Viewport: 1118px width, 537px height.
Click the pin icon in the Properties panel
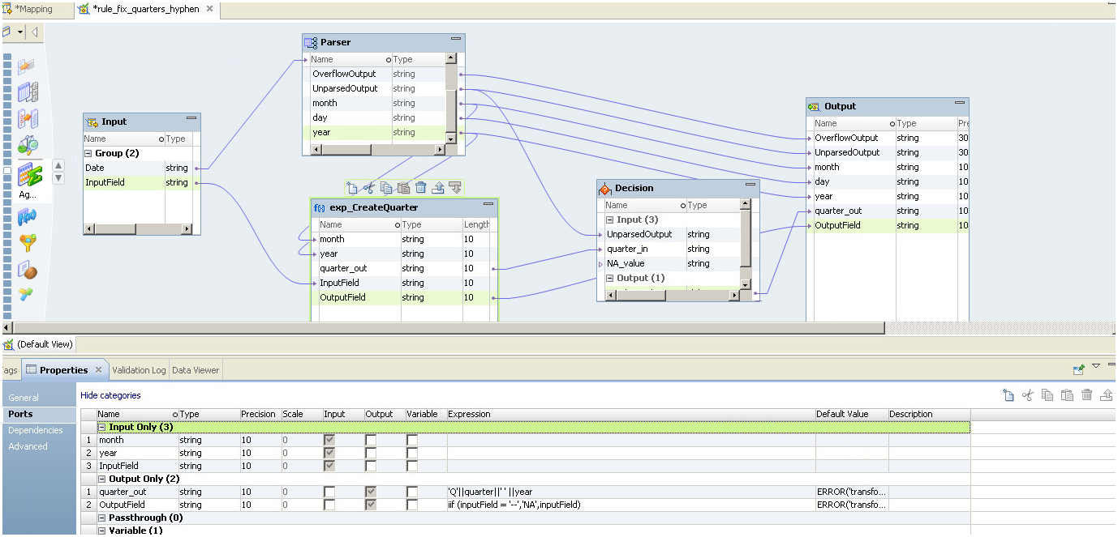pyautogui.click(x=1078, y=369)
